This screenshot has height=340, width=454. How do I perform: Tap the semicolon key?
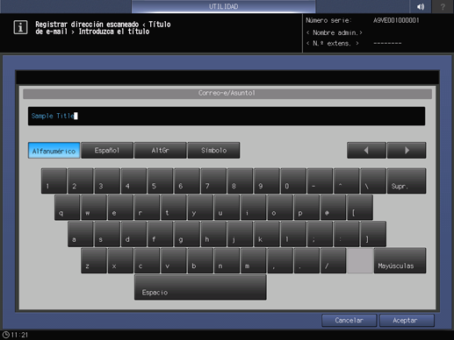pyautogui.click(x=321, y=234)
